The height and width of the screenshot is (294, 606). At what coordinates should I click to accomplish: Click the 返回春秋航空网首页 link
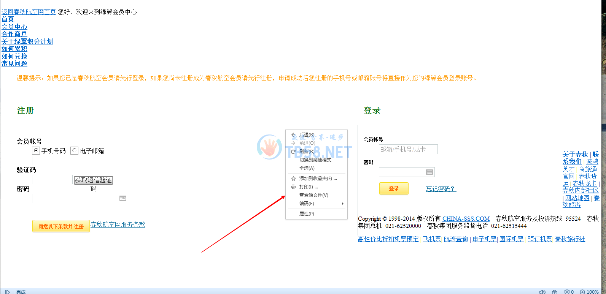click(29, 12)
